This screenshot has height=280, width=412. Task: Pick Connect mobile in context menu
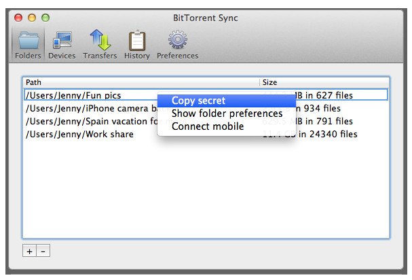(227, 126)
